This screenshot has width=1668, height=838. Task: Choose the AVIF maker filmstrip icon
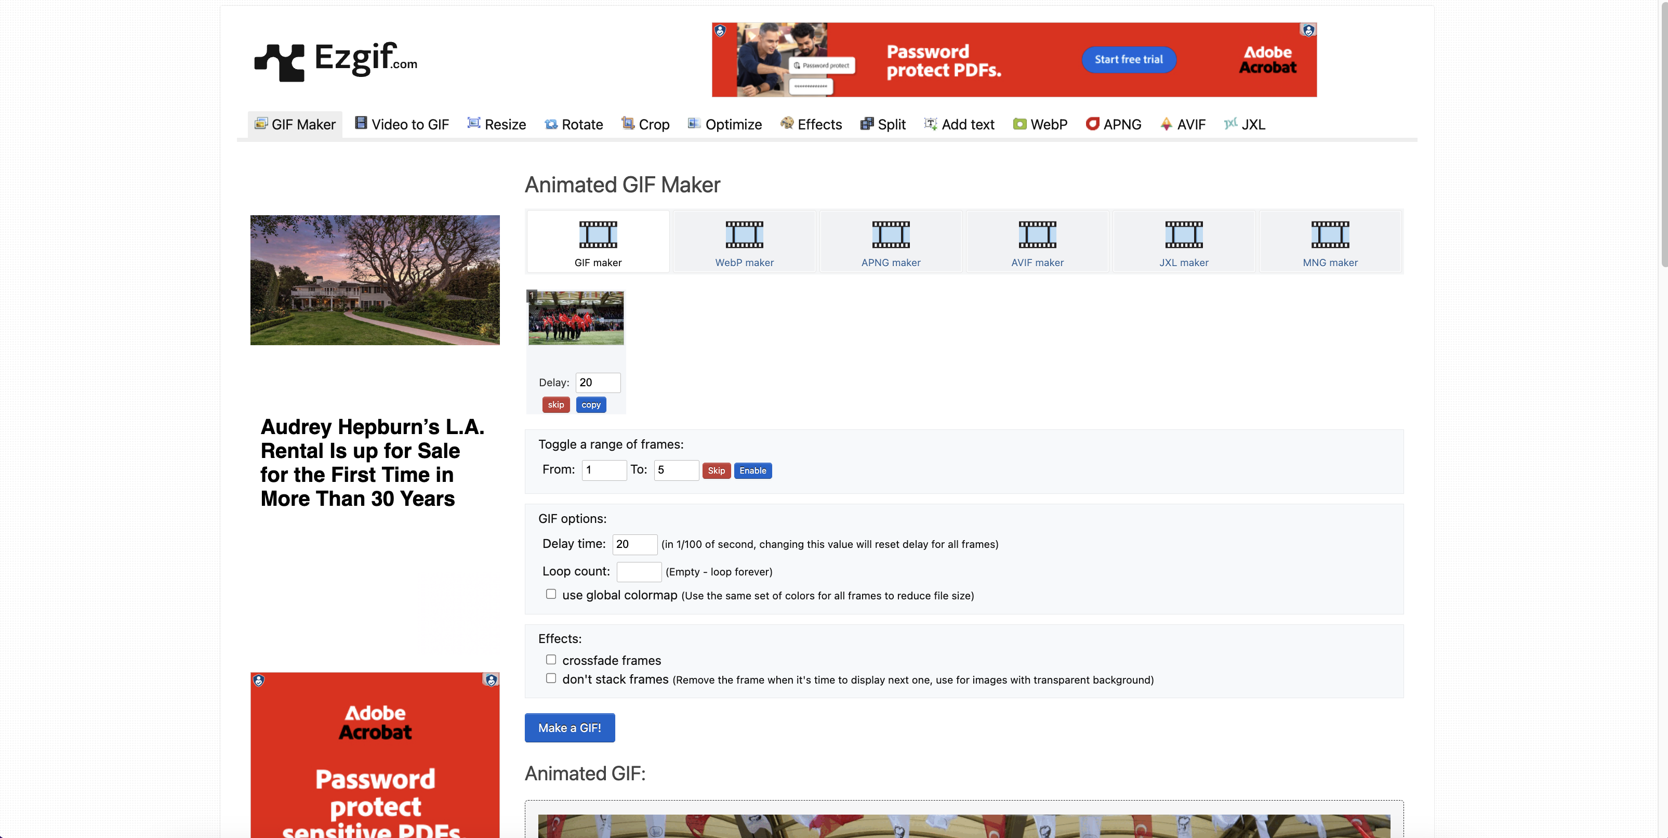[1037, 234]
